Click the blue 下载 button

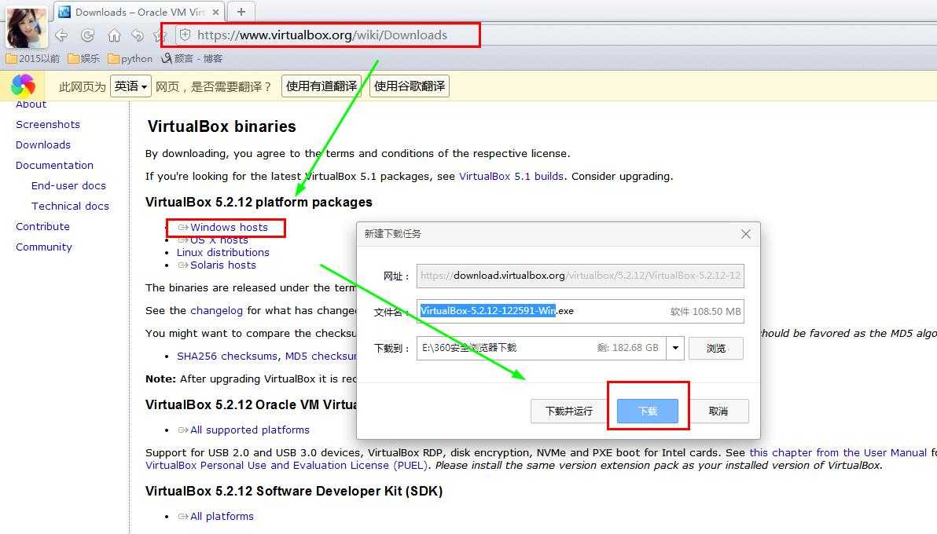(648, 411)
